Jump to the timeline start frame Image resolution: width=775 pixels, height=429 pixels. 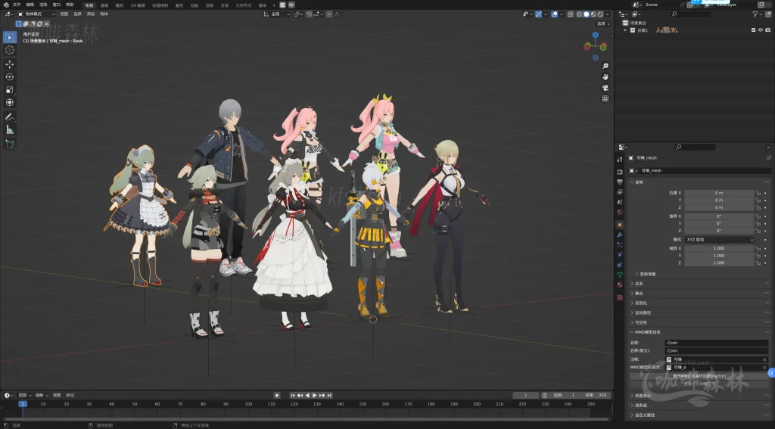(x=293, y=396)
